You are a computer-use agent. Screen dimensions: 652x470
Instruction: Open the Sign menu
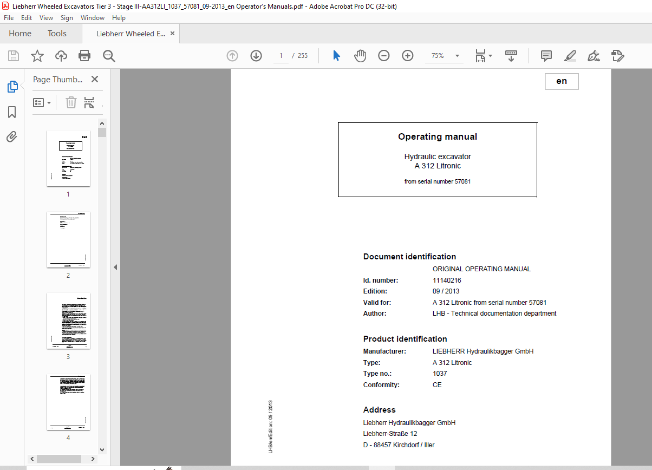(x=67, y=18)
